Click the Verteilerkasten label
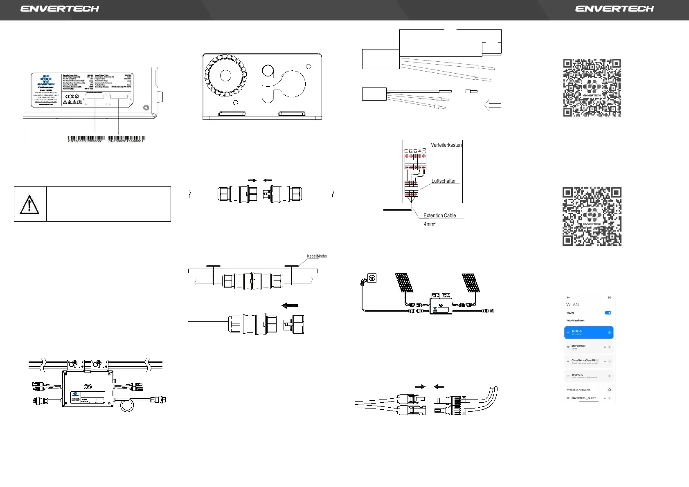Screen dimensions: 689x487 [446, 145]
